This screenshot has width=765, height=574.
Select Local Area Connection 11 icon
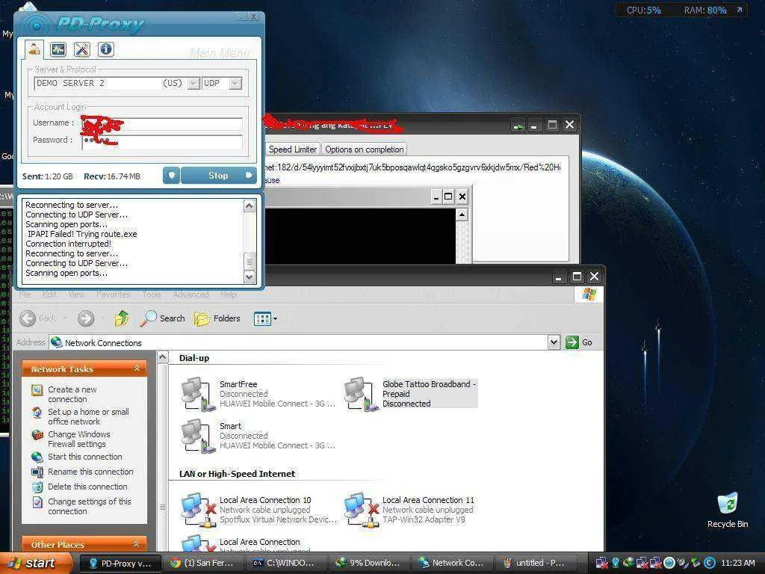click(361, 510)
